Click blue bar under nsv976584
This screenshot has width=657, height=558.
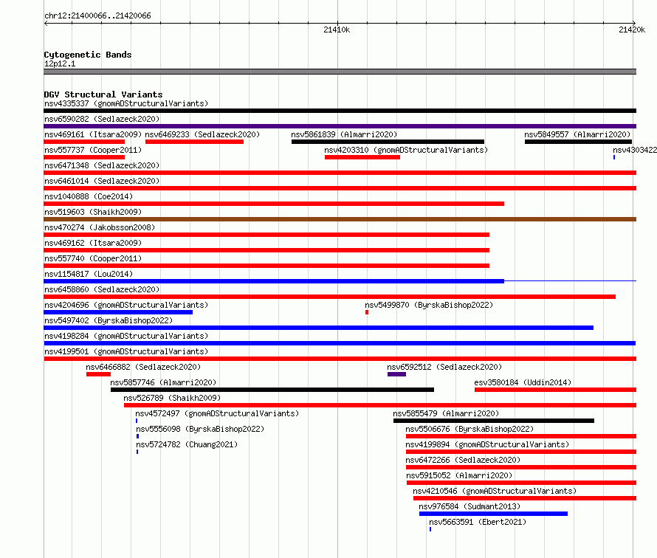click(x=494, y=514)
